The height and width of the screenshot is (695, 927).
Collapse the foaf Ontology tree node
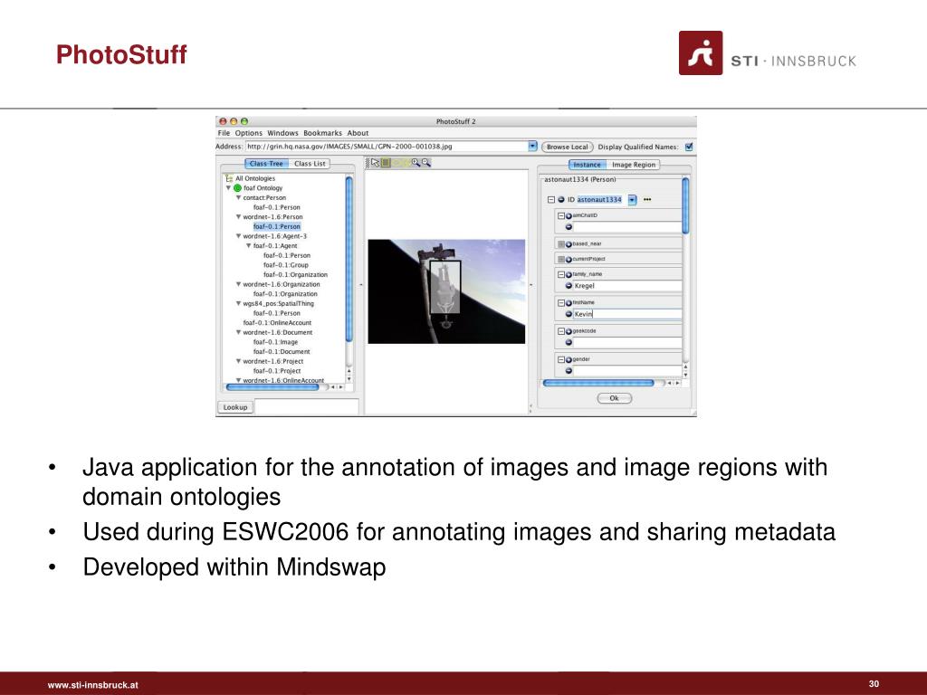tap(228, 188)
